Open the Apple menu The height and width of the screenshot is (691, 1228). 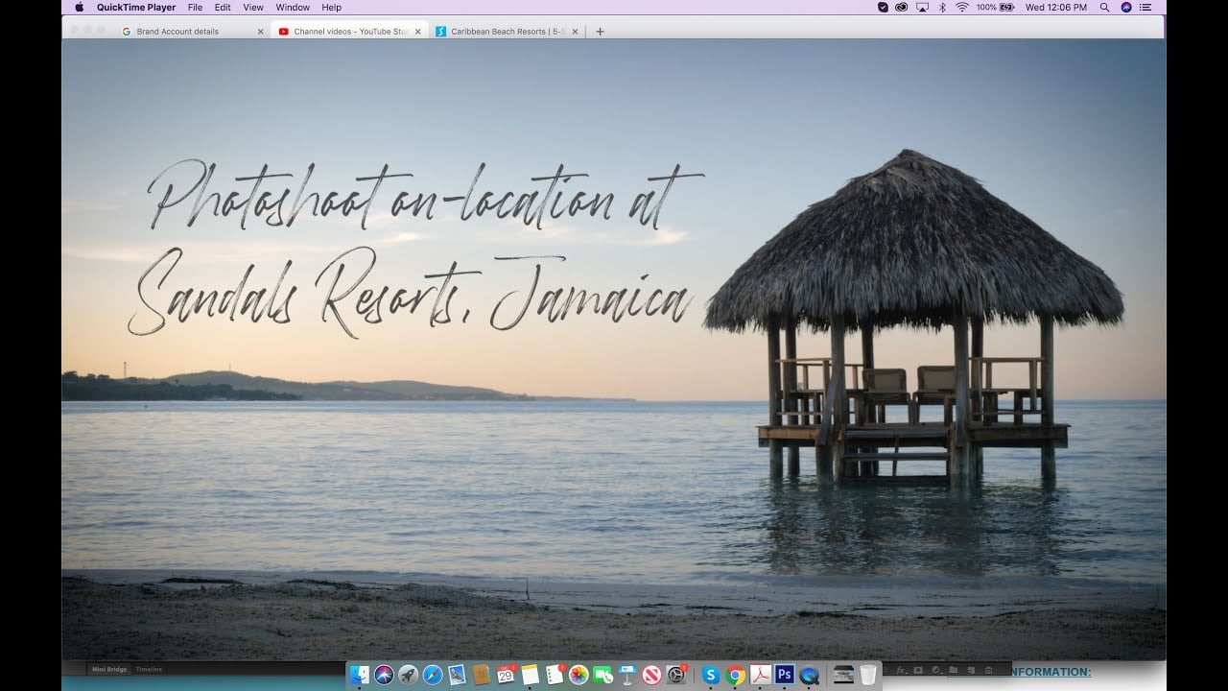[79, 7]
